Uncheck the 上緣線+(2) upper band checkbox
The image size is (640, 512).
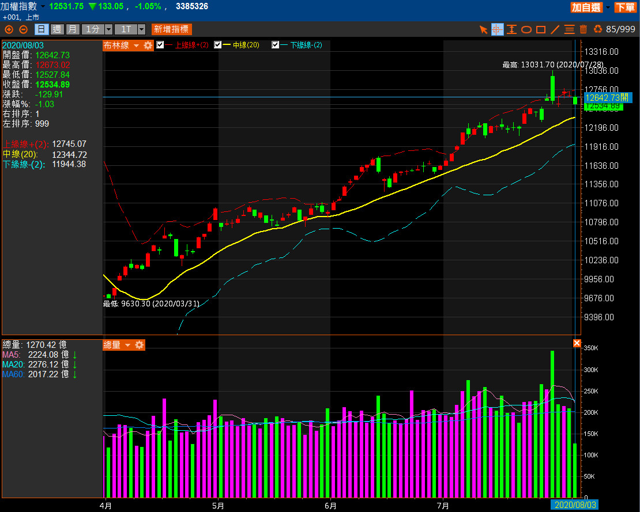(x=160, y=45)
